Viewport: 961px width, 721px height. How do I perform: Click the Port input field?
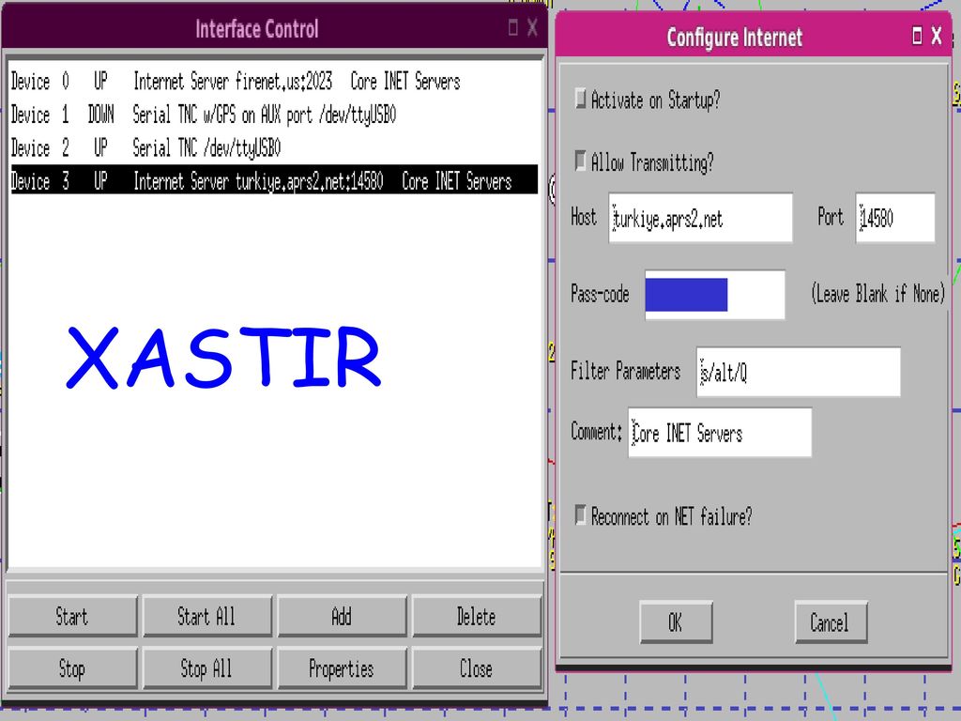(895, 218)
